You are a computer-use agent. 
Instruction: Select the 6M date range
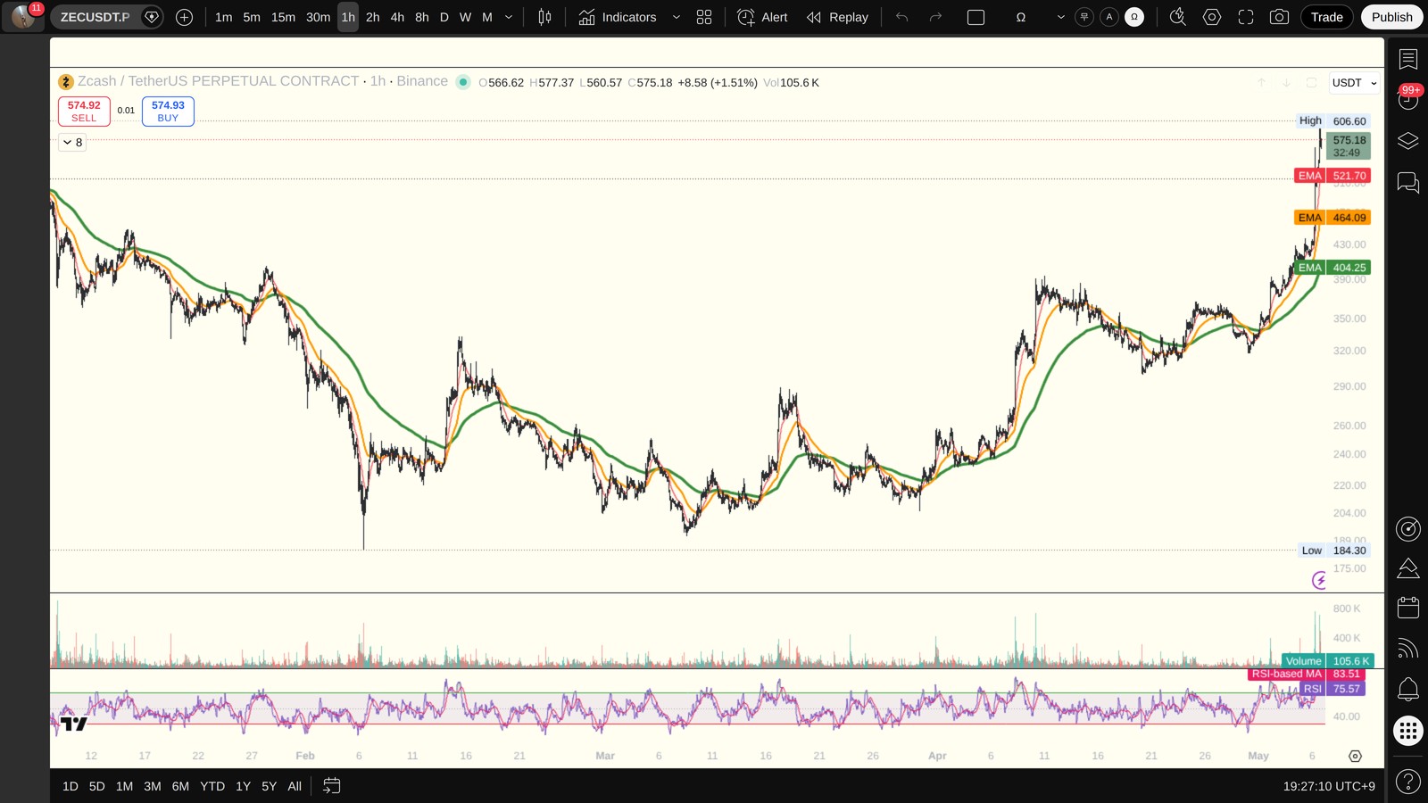pyautogui.click(x=180, y=786)
